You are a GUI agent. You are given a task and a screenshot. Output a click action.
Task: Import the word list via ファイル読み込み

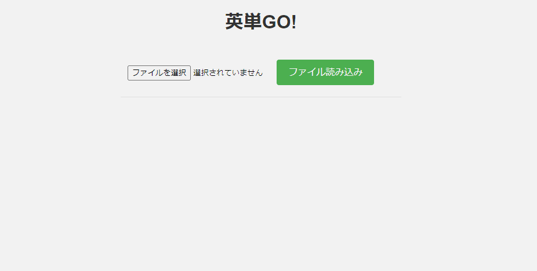(325, 72)
